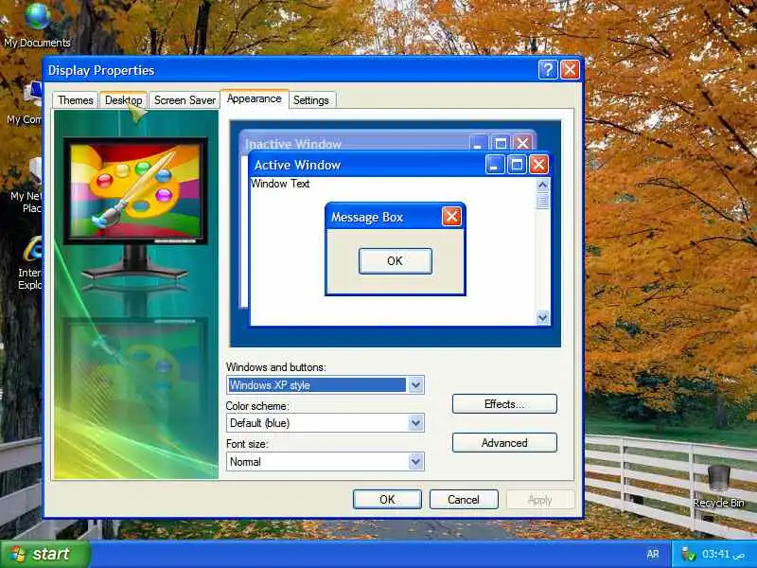Switch to the Screen Saver tab
757x568 pixels.
pos(185,100)
